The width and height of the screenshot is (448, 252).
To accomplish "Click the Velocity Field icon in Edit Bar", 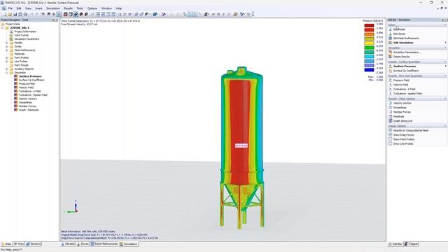I will [391, 85].
